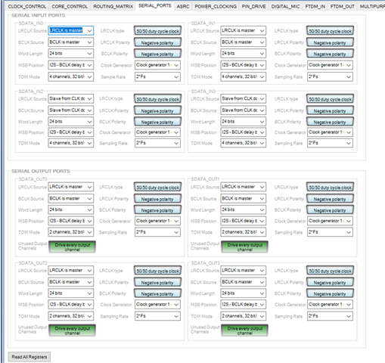
Task: Open SDATA_IN3 Word Length dropdown
Action: 244,122
